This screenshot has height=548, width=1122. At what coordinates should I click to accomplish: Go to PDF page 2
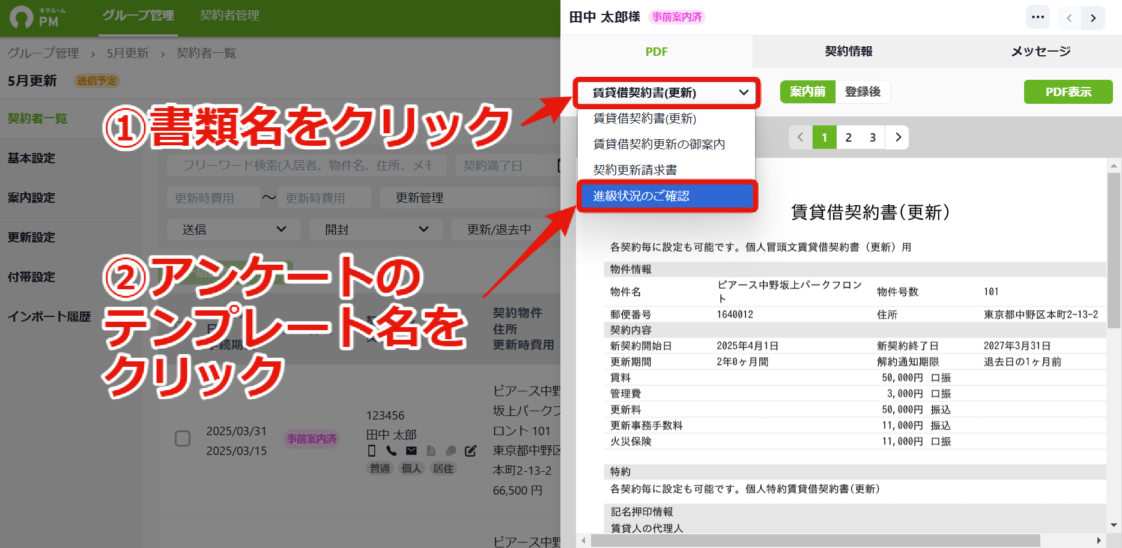(849, 137)
